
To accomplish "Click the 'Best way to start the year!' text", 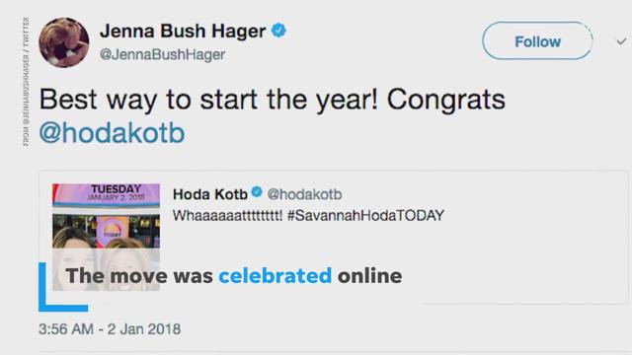I will (208, 100).
